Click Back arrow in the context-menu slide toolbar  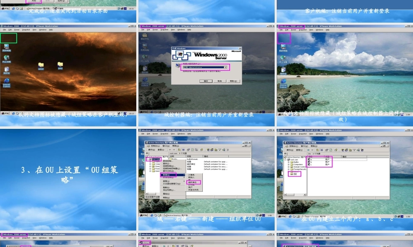click(170, 150)
